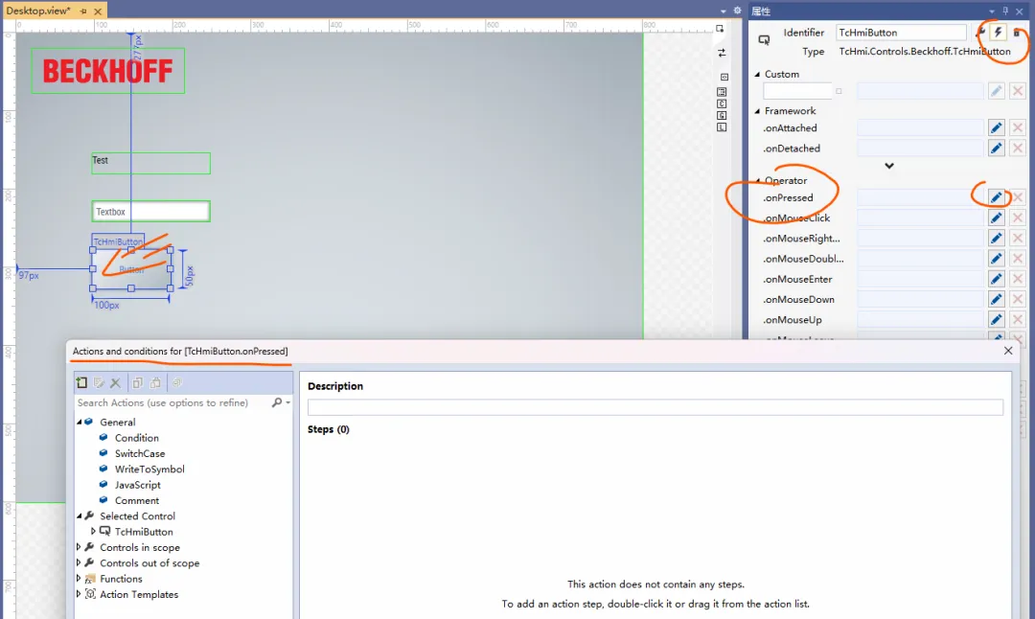
Task: Click the empty Custom event name field
Action: click(797, 91)
